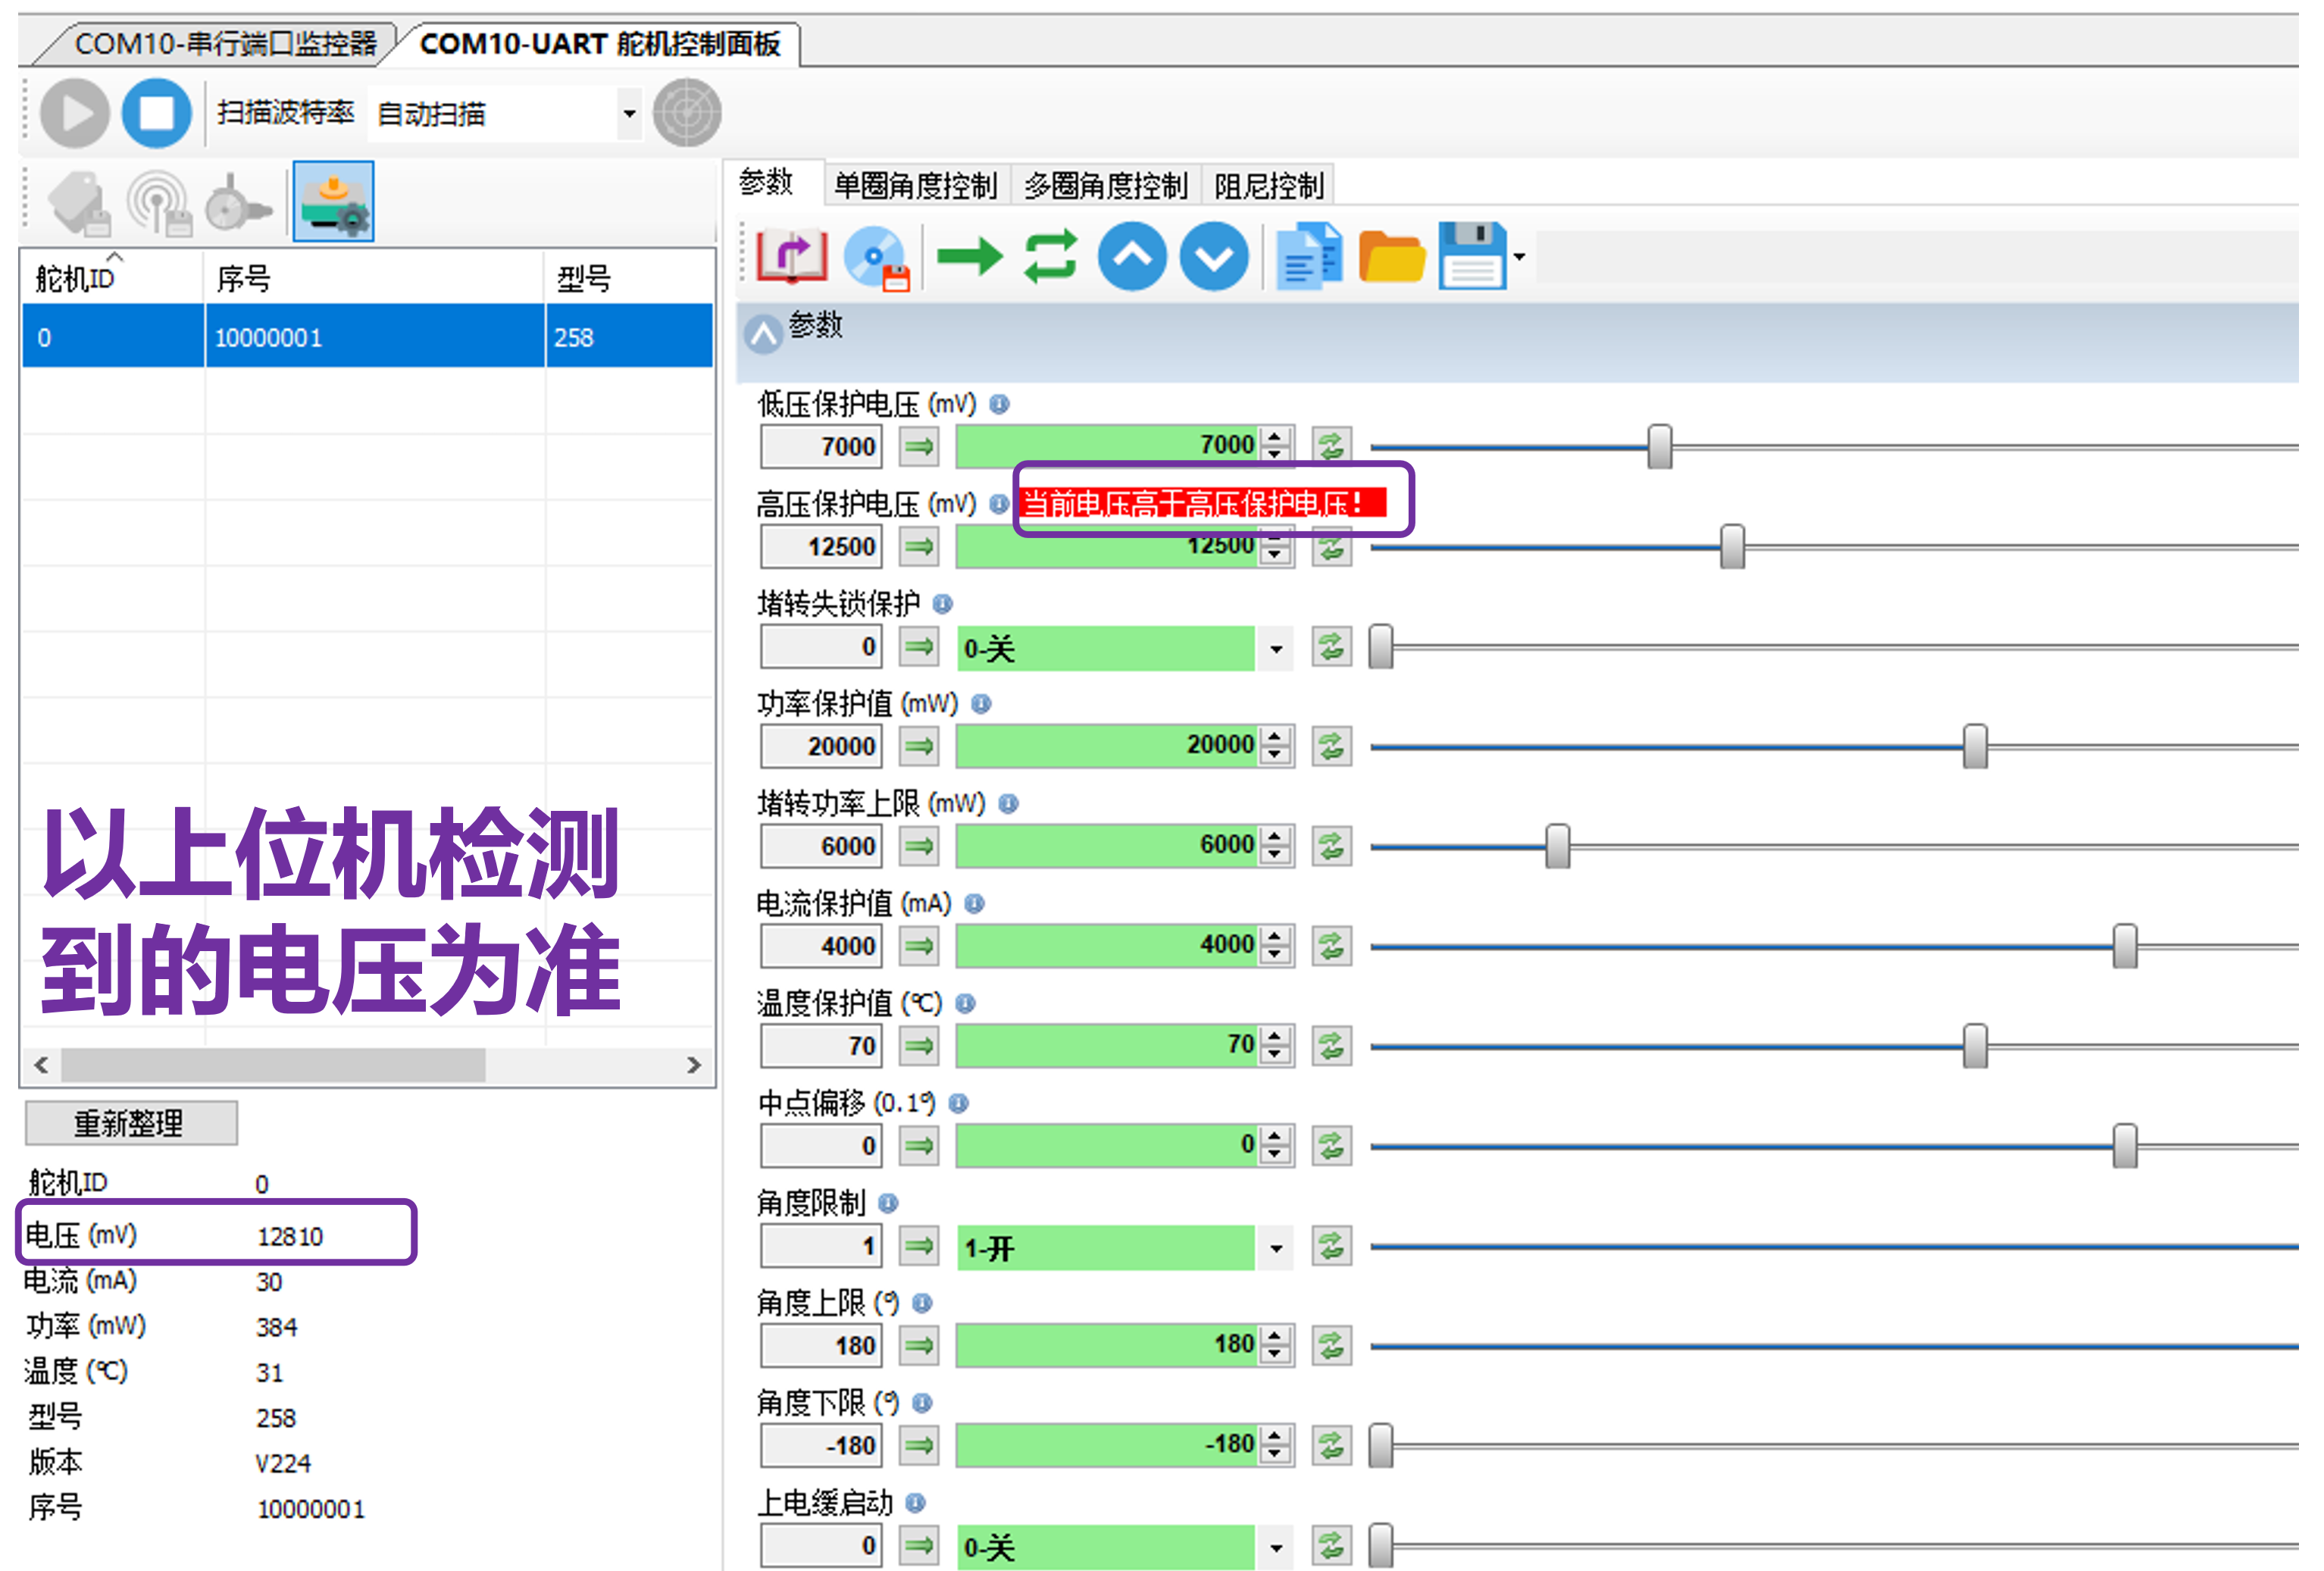Image resolution: width=2324 pixels, height=1571 pixels.
Task: Click the radar scan icon
Action: [x=687, y=113]
